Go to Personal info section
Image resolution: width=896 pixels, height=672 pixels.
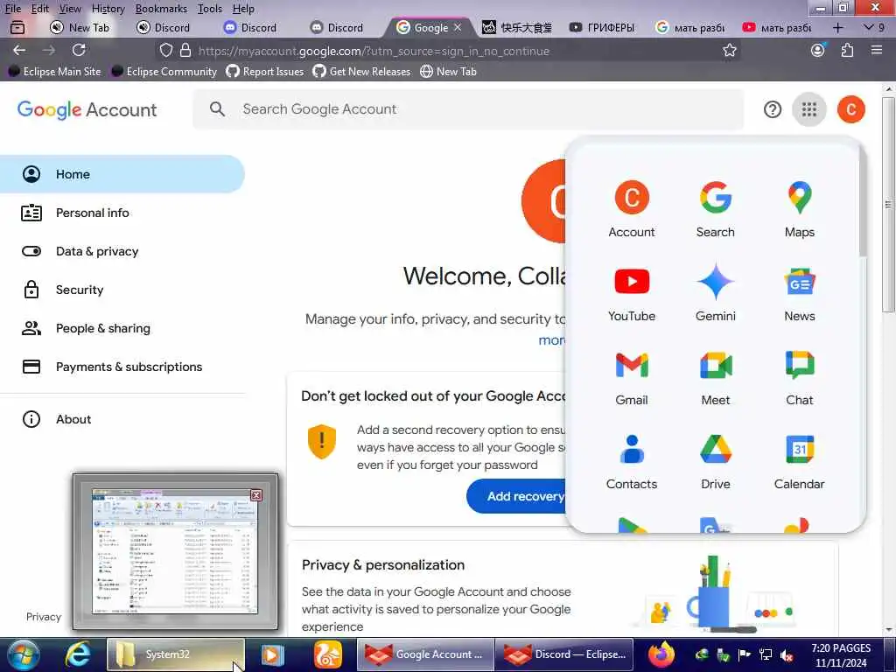click(x=122, y=213)
